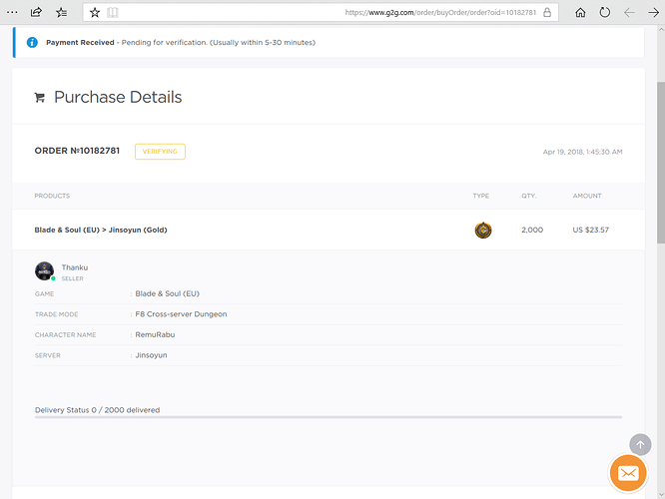Screen dimensions: 665x499
Task: Refresh the current page
Action: tap(605, 12)
